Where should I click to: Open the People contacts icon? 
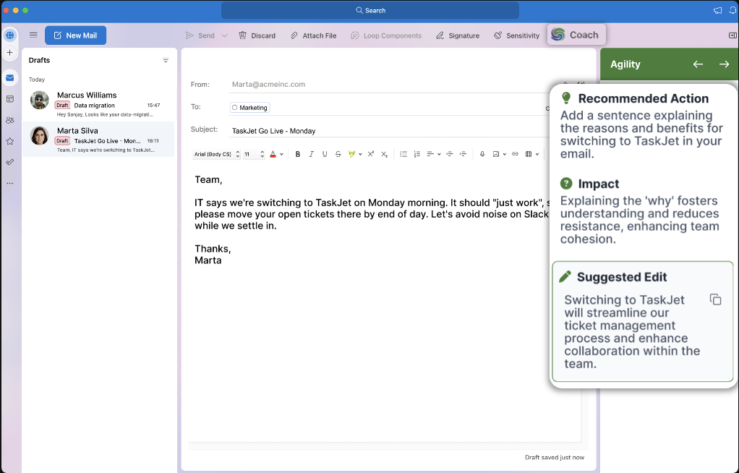(10, 120)
